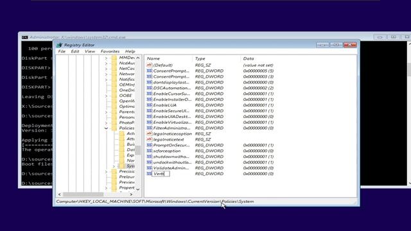Expand the Networ tree node
This screenshot has width=411, height=231.
coord(106,74)
